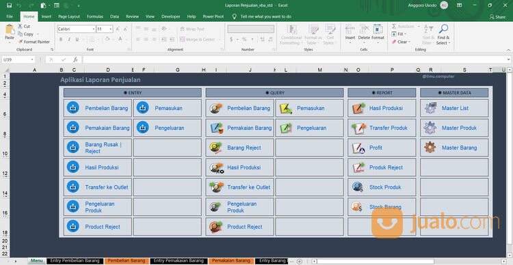Click QUERY Pemasukan pencil icon
Screen dimensions: 513x265
tap(286, 109)
